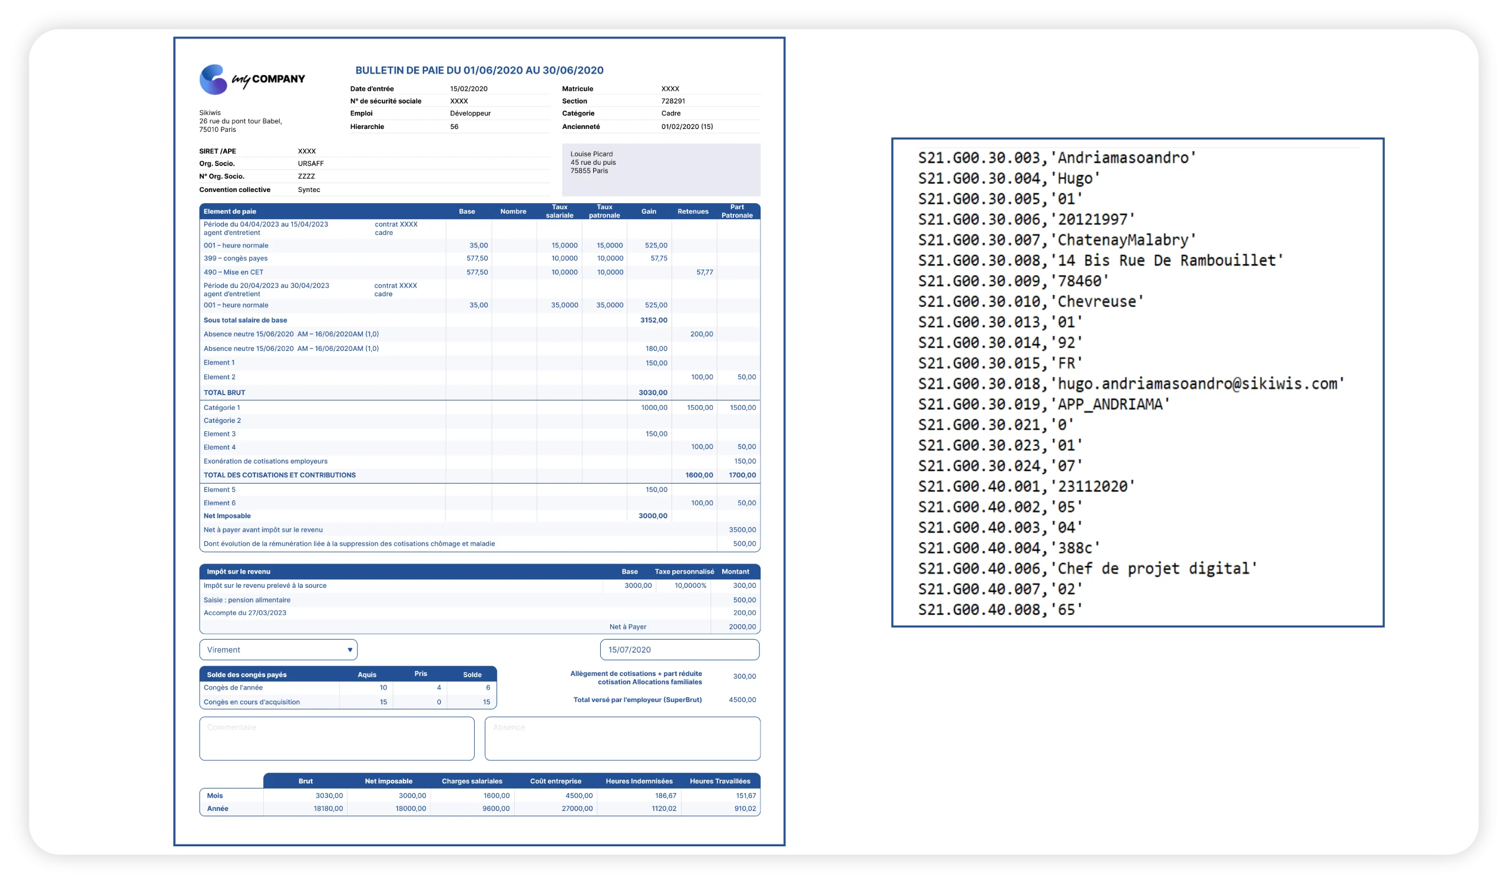Select the 'Chef de projet digital' code line
This screenshot has width=1508, height=884.
pyautogui.click(x=1087, y=568)
